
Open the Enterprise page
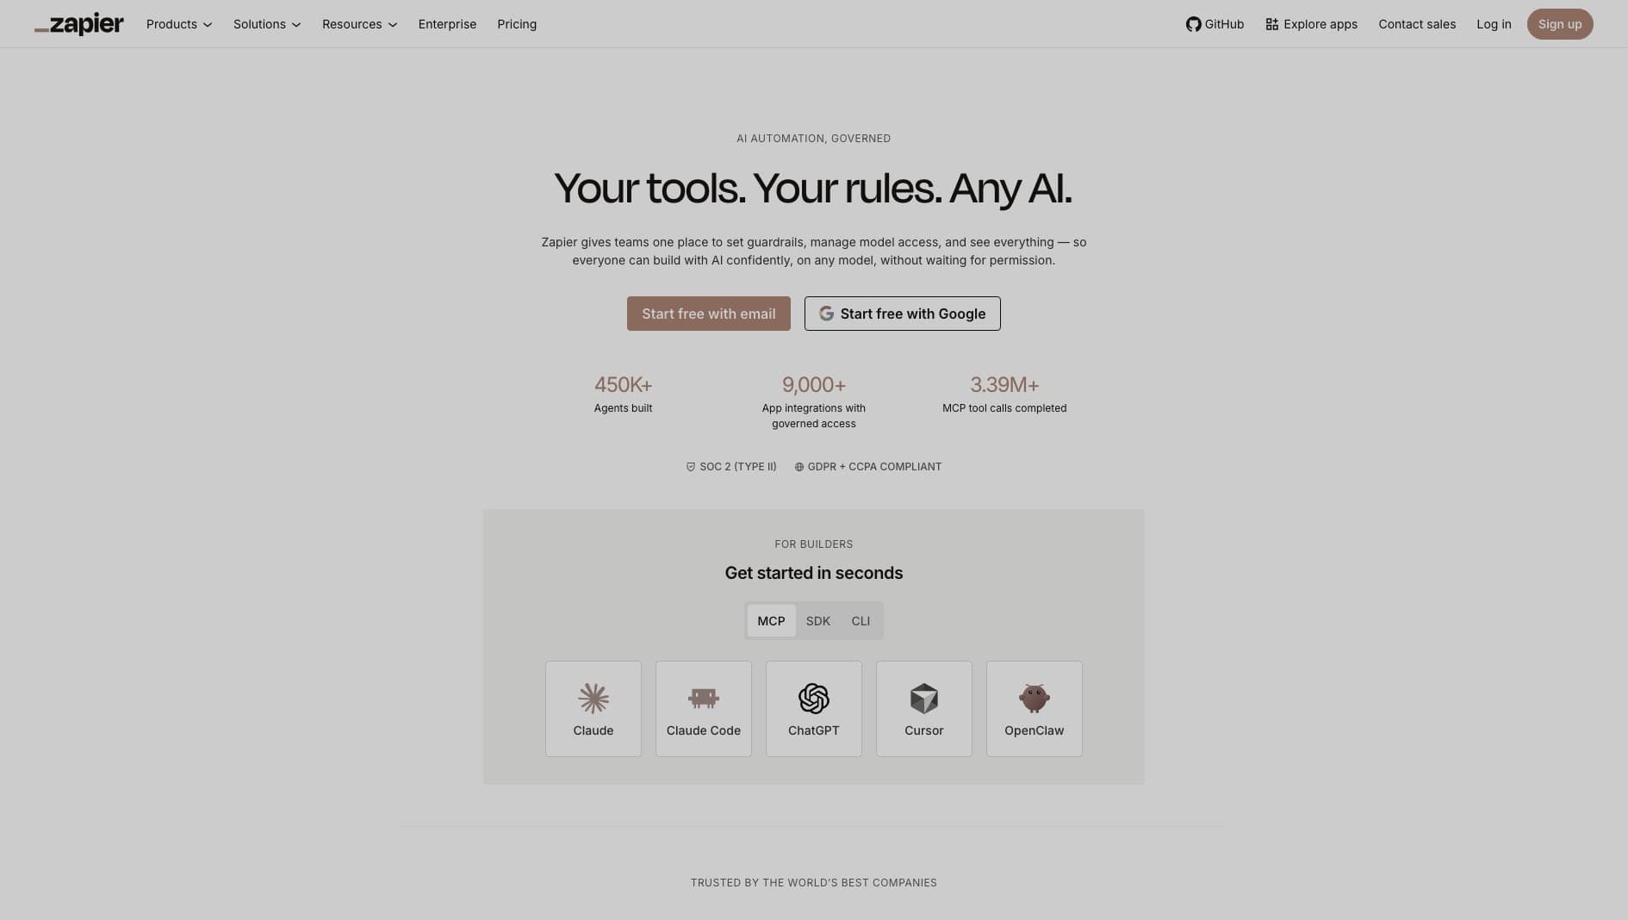coord(447,24)
